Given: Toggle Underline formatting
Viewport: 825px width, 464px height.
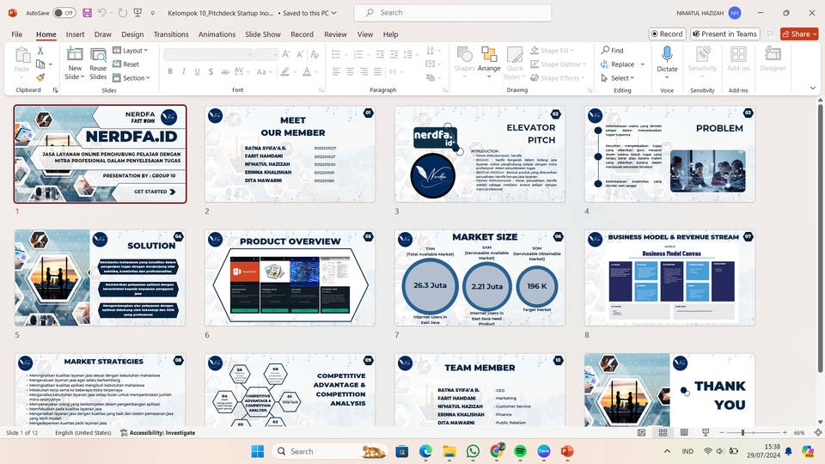Looking at the screenshot, I should pos(198,71).
